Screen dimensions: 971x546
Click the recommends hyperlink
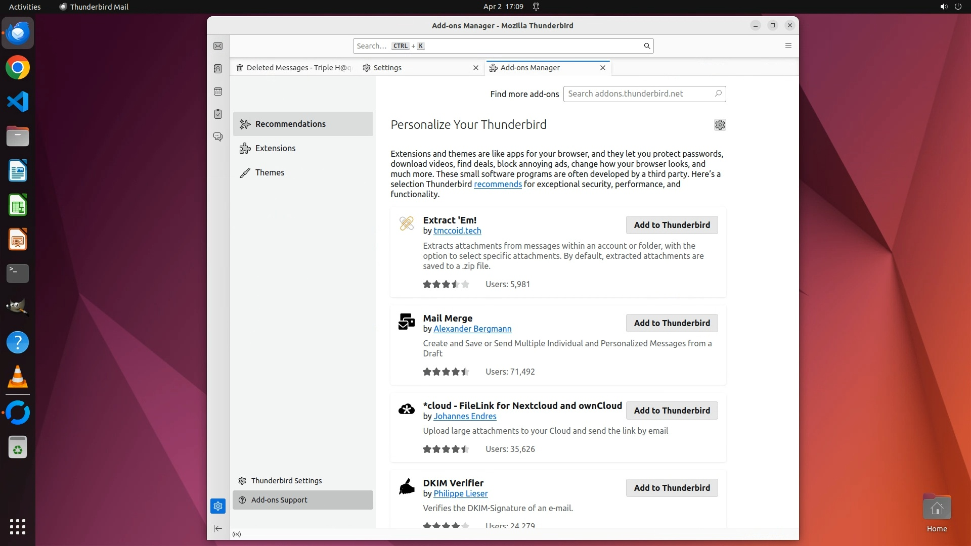point(498,184)
